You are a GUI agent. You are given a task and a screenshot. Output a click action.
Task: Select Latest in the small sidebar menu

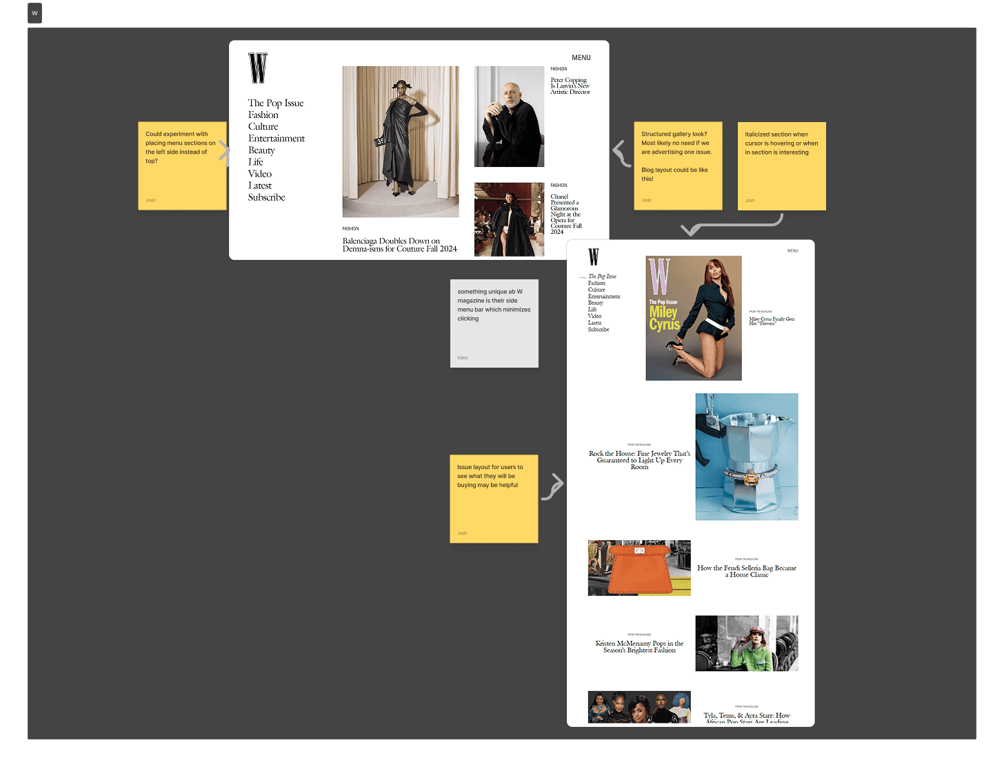[x=594, y=323]
